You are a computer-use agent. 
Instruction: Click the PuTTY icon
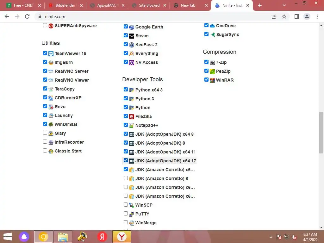click(132, 214)
